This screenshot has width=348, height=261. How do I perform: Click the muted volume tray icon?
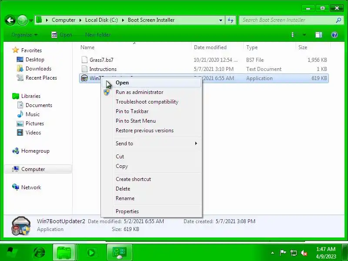[x=304, y=253]
